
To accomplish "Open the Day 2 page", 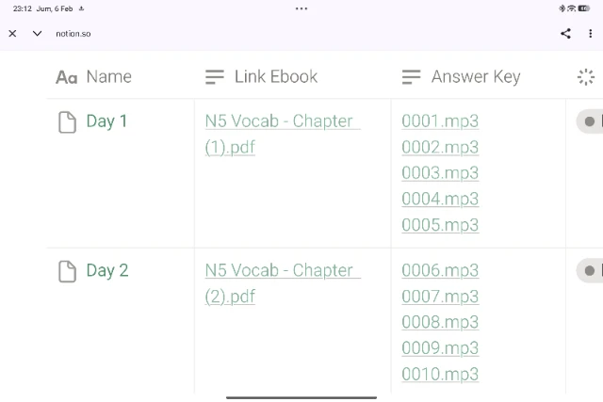I will click(106, 271).
